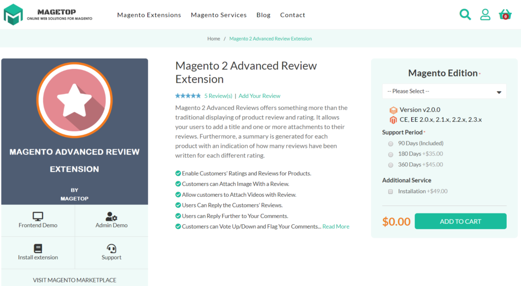
Task: Click the Install extension book icon
Action: point(38,248)
